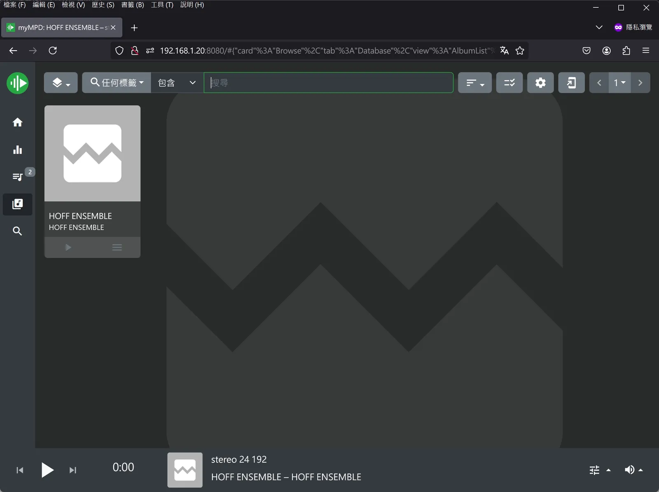Close the myMPD browser tab
The image size is (659, 492).
pyautogui.click(x=113, y=28)
